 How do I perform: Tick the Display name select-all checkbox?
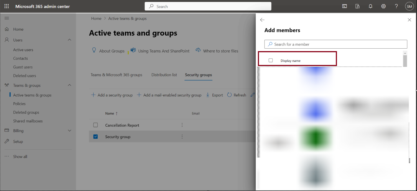click(271, 60)
